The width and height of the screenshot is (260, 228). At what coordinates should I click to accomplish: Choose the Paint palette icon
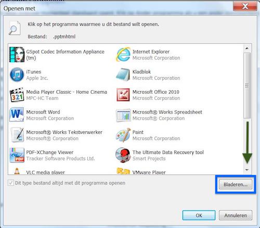[x=123, y=135]
